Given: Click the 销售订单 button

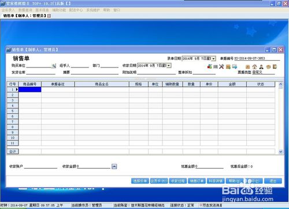Looking at the screenshot, I should click(x=197, y=181).
